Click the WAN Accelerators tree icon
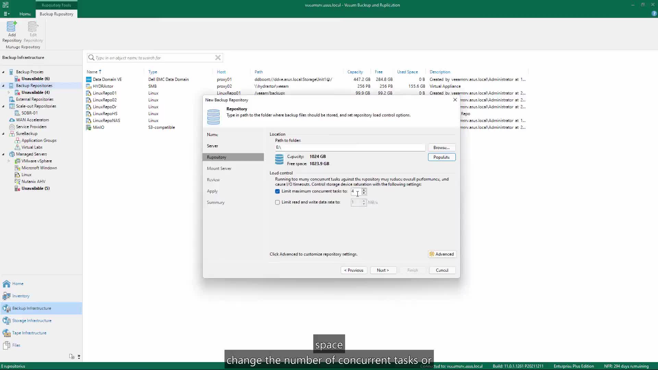The width and height of the screenshot is (658, 370). [x=12, y=120]
